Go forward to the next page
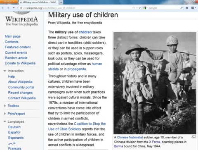 (x=8, y=8)
